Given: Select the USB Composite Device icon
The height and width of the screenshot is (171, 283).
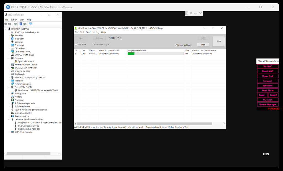Looking at the screenshot, I should click(x=16, y=126).
